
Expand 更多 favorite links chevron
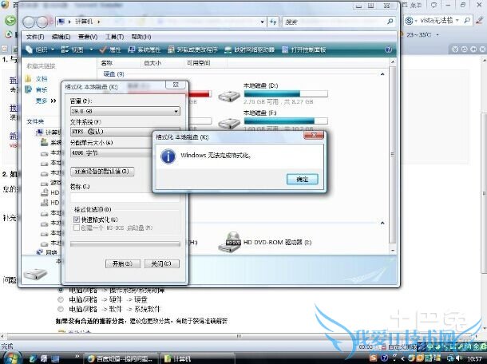(x=53, y=101)
